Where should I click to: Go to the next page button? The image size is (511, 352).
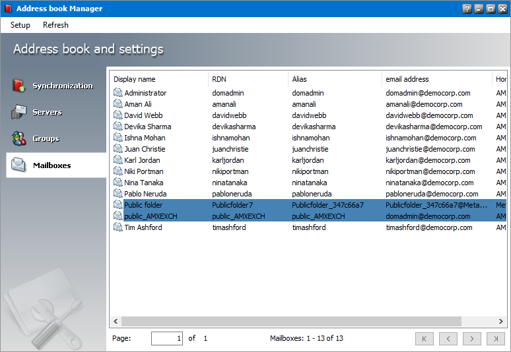pos(471,338)
